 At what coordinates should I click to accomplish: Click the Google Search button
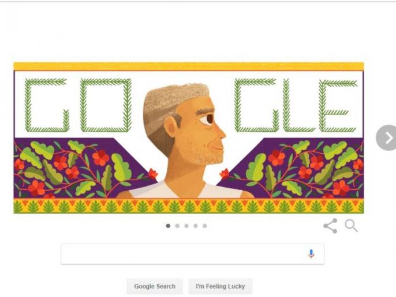pos(155,287)
